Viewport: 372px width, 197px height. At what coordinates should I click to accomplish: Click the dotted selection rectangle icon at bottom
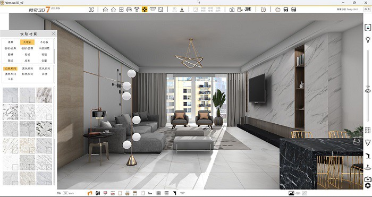click(x=143, y=193)
